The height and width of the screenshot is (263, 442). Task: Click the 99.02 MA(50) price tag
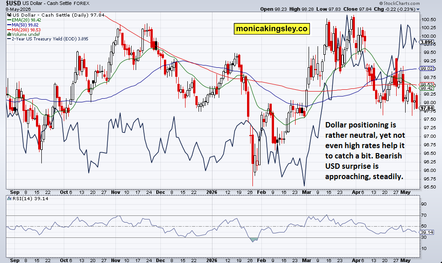pyautogui.click(x=427, y=68)
